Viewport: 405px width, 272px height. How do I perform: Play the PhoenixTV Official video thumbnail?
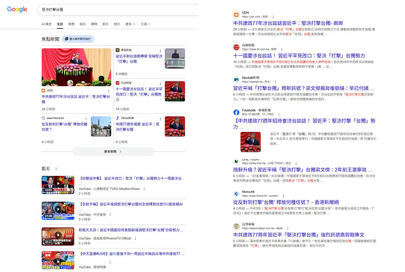tap(58, 236)
